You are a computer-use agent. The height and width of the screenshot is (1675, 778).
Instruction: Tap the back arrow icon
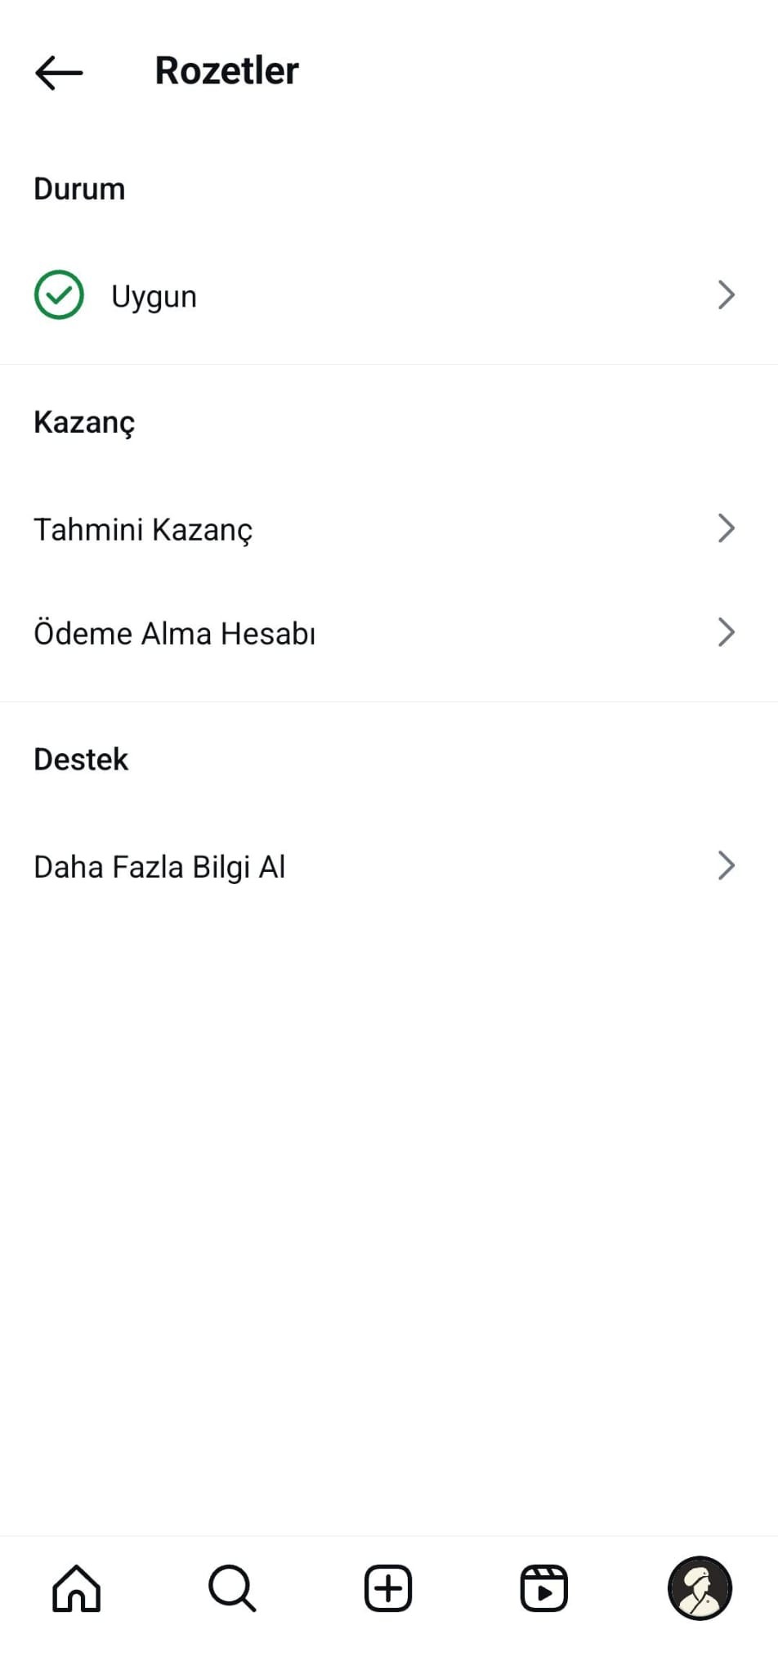59,72
